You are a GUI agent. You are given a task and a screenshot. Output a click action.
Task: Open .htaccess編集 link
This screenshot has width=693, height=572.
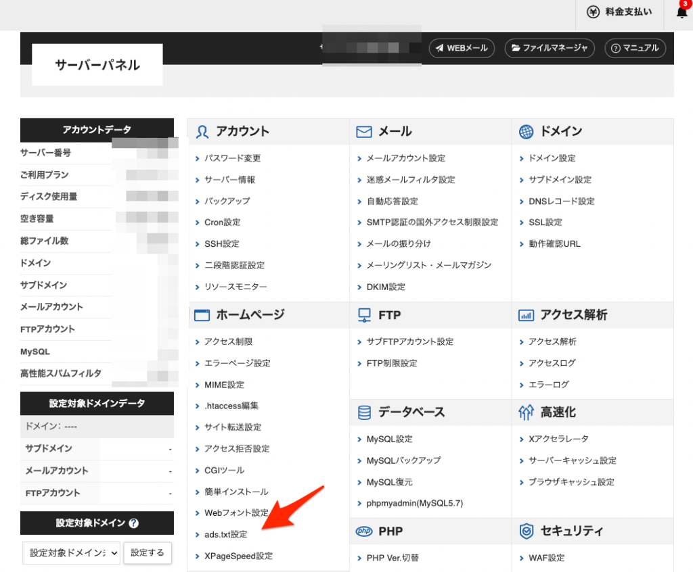pos(231,406)
